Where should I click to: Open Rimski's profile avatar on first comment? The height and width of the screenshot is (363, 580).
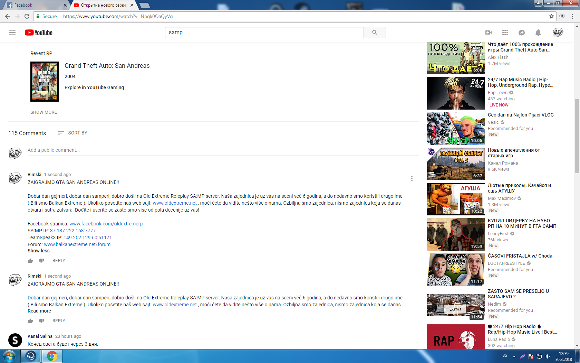15,178
